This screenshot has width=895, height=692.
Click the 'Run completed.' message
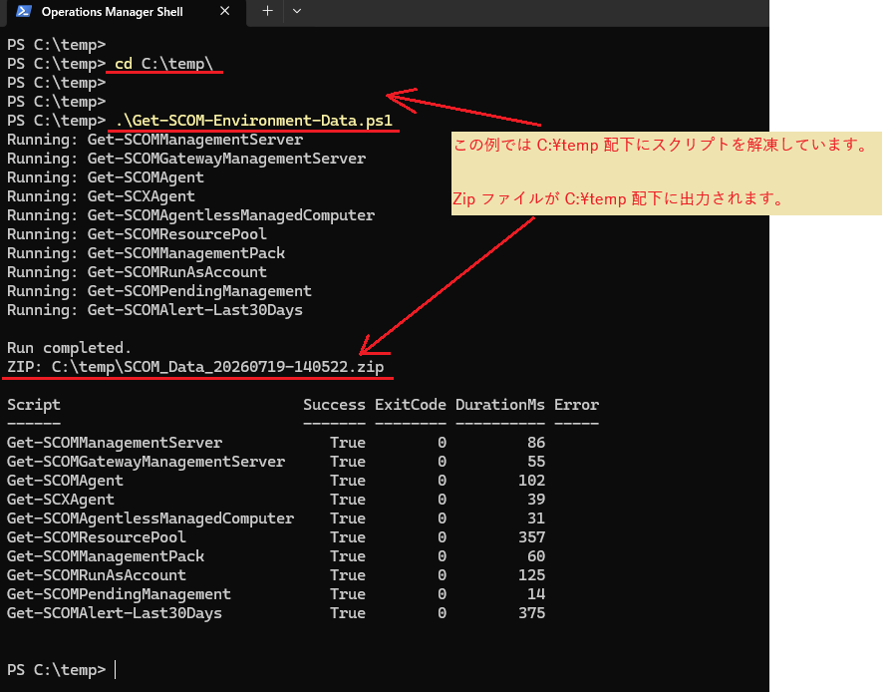pyautogui.click(x=69, y=348)
